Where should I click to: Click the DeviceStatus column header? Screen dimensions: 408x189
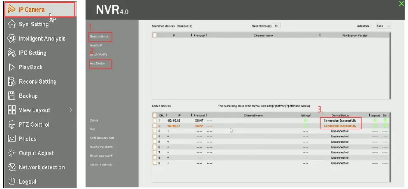click(x=340, y=115)
